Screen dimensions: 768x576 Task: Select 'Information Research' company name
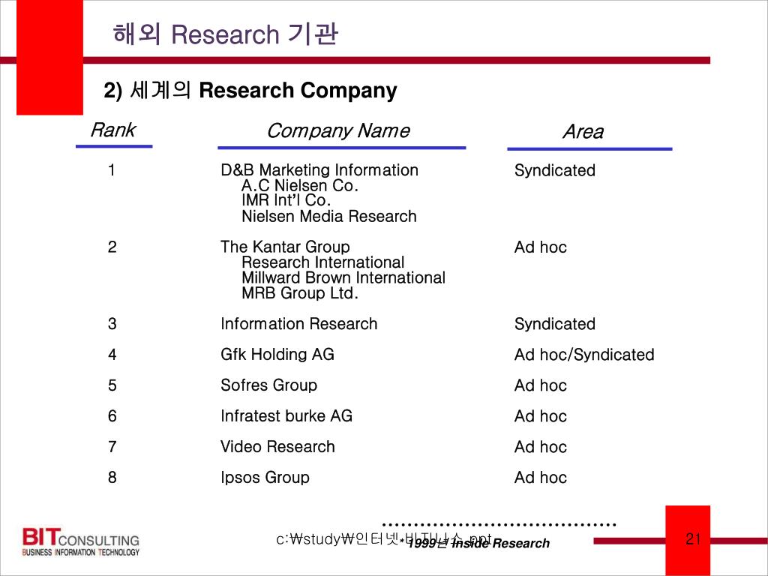[x=298, y=324]
